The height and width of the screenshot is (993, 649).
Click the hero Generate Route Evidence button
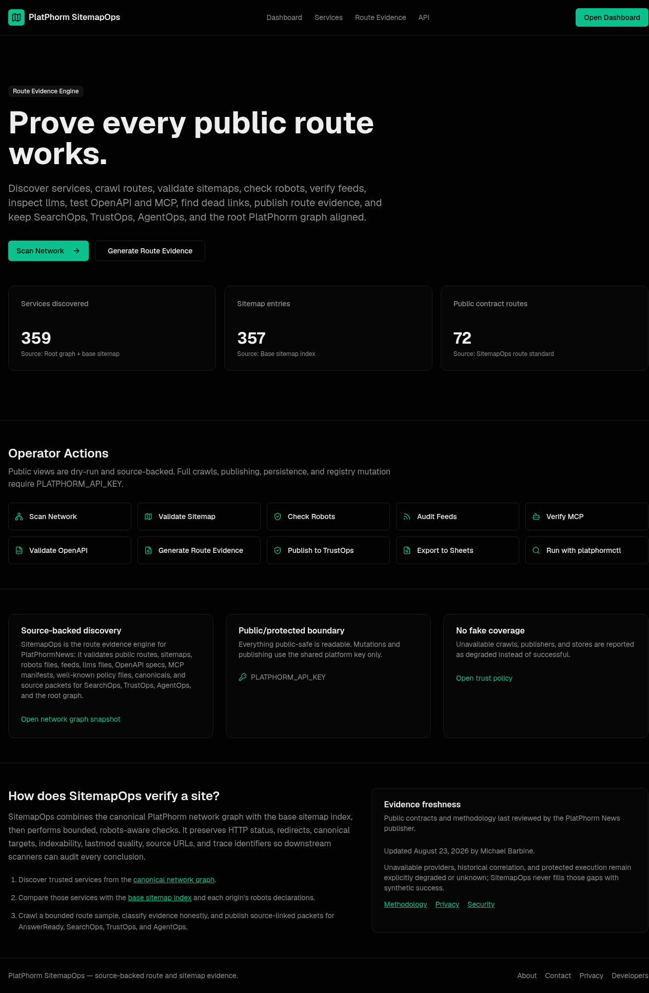click(150, 251)
